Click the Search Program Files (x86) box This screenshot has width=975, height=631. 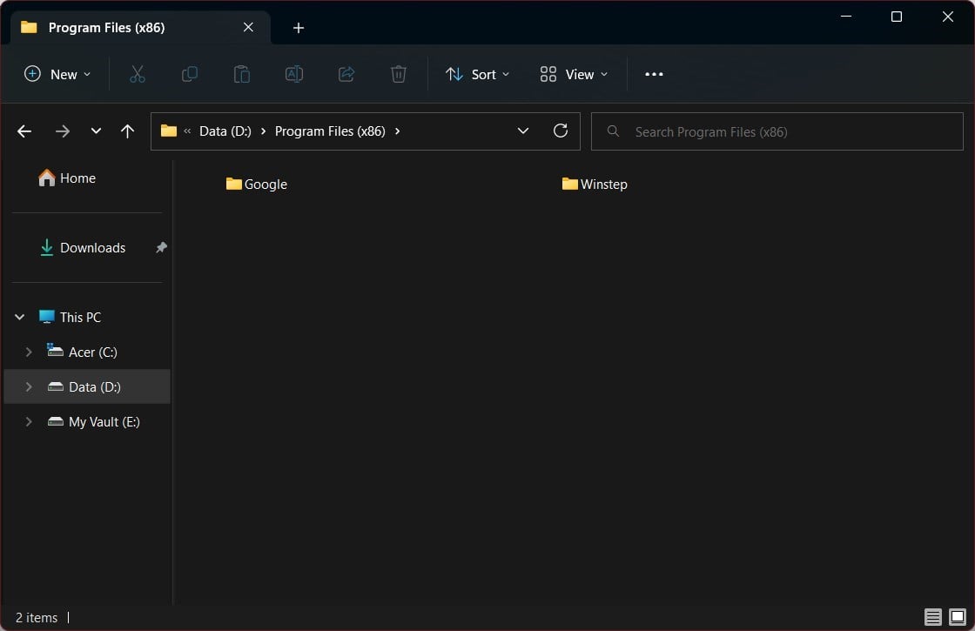(777, 131)
